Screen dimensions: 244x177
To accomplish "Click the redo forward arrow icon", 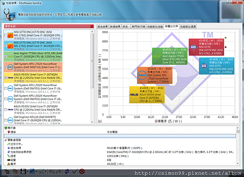I will [x=59, y=171].
